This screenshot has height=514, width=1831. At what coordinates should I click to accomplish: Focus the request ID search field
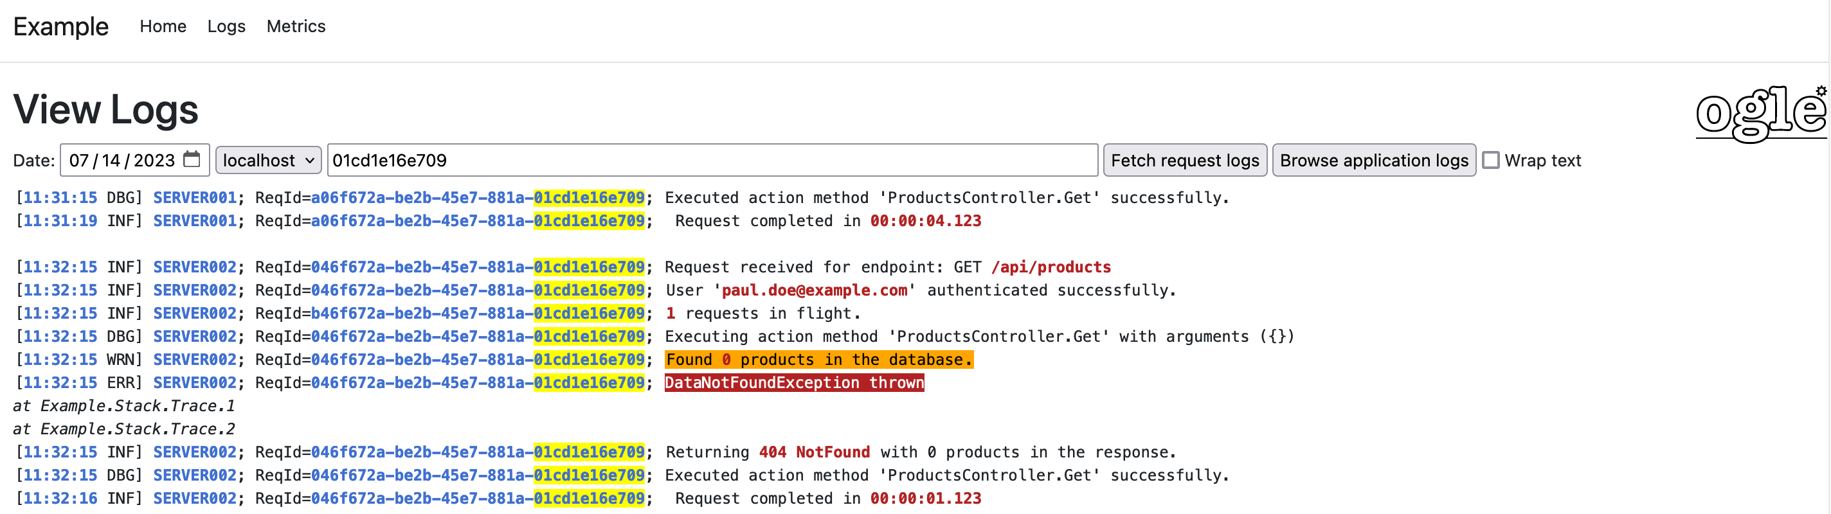[712, 161]
